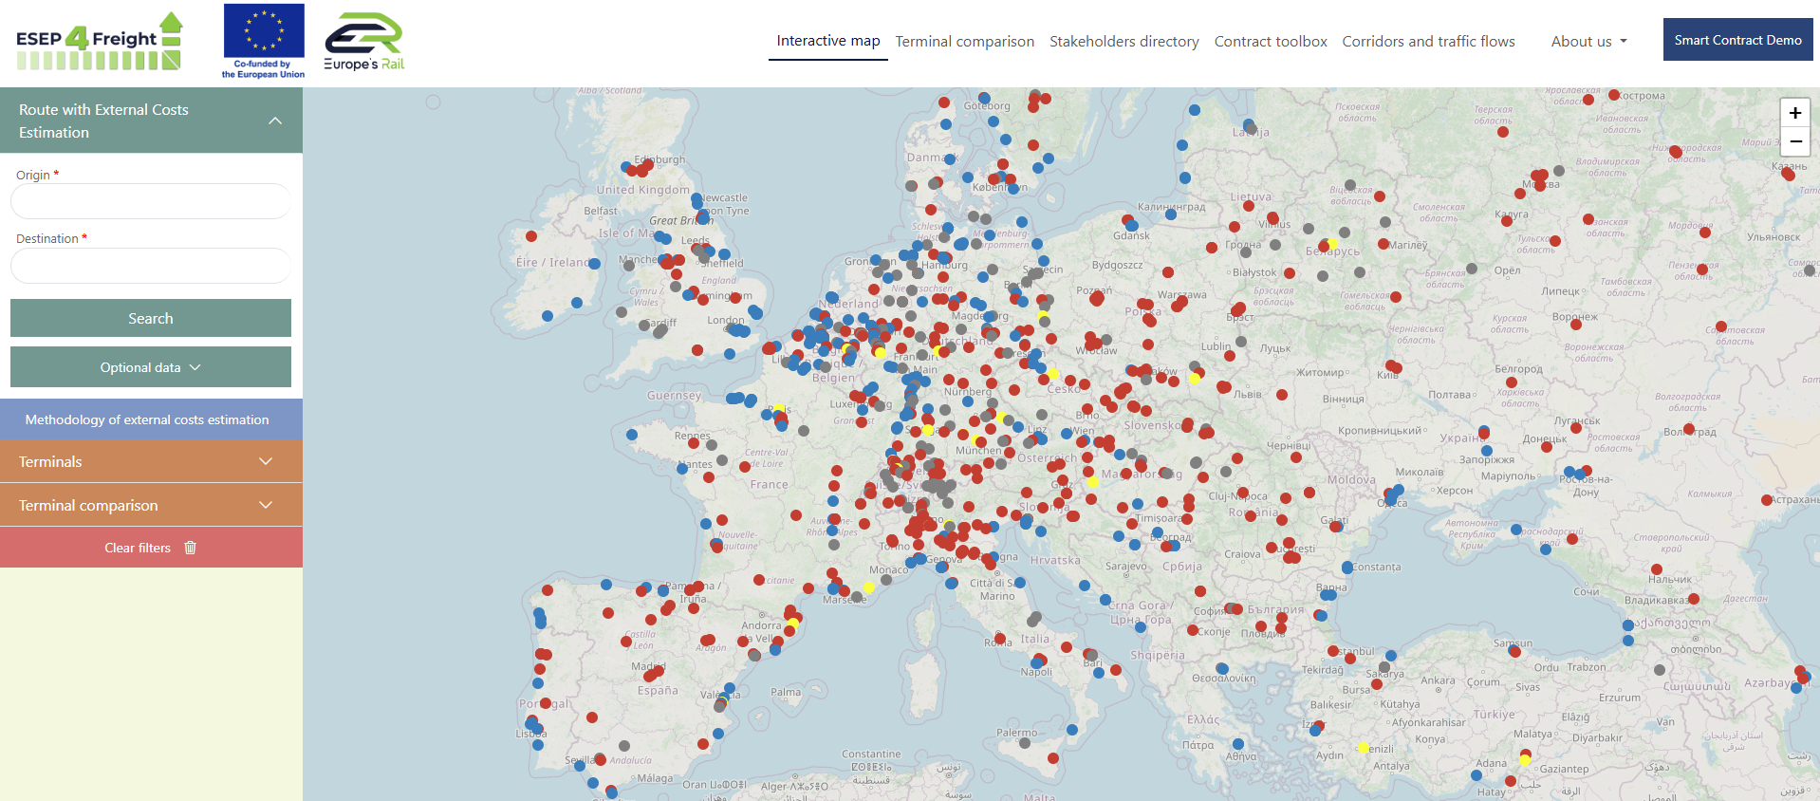Go to Contract toolbox

(1271, 41)
